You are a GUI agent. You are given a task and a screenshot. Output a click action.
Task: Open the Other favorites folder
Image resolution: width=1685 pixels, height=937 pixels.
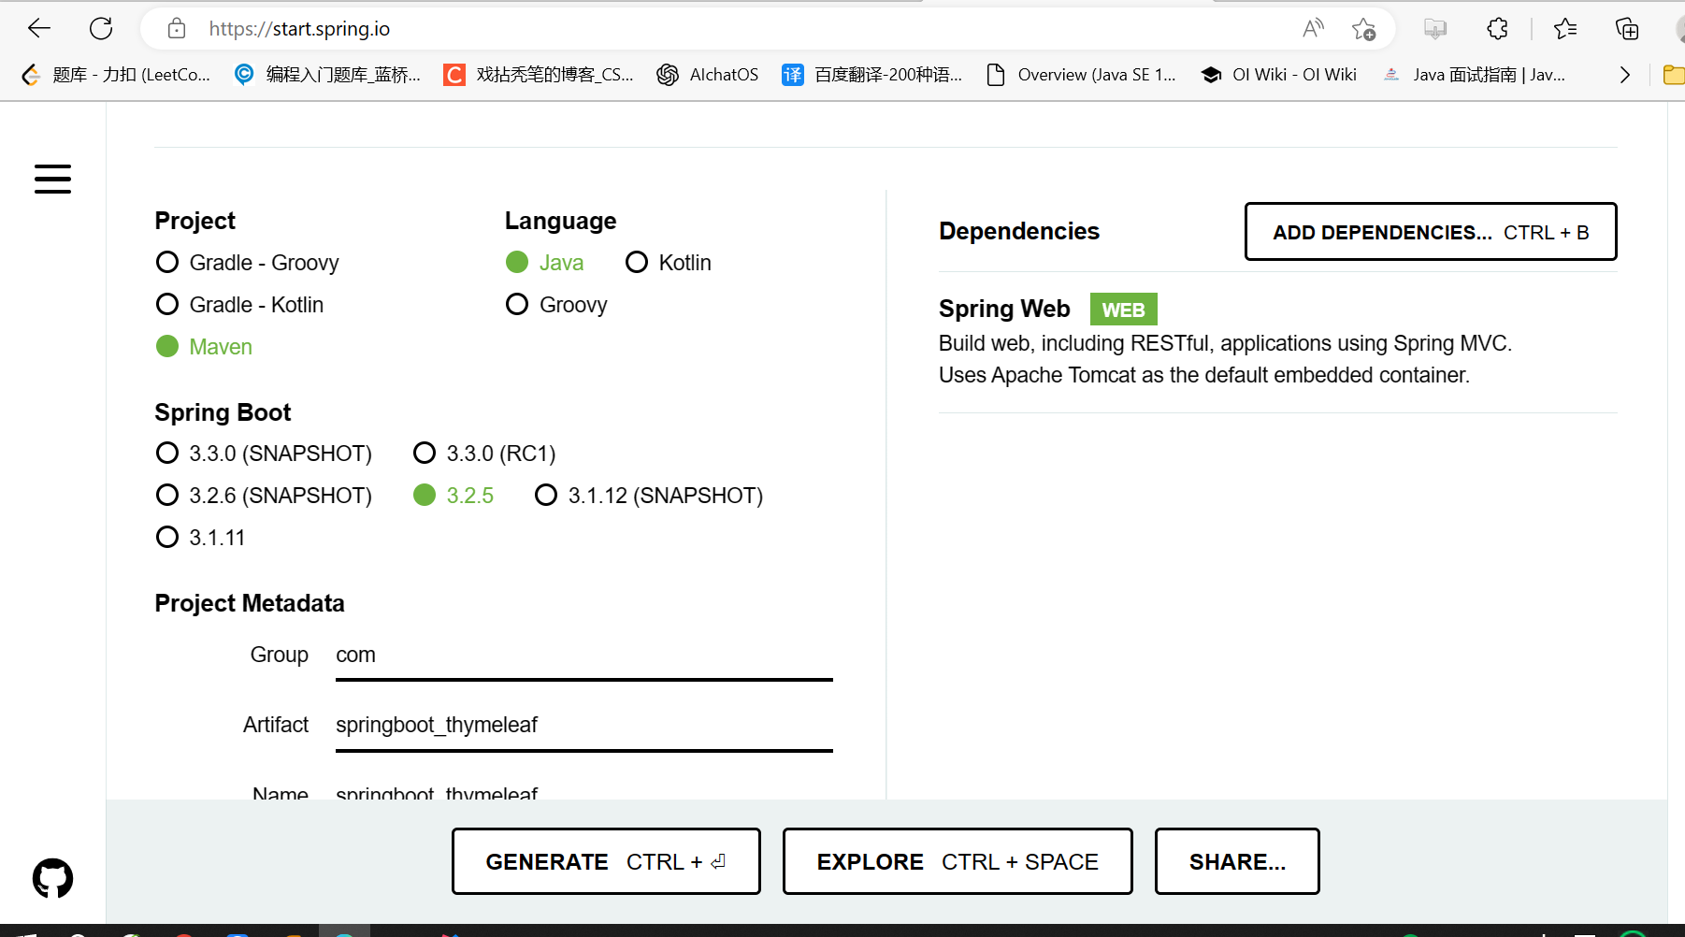point(1673,75)
